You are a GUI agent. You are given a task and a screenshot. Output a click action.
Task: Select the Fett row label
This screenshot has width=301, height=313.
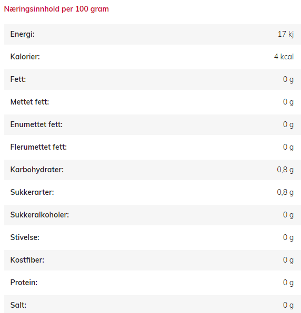(x=18, y=79)
